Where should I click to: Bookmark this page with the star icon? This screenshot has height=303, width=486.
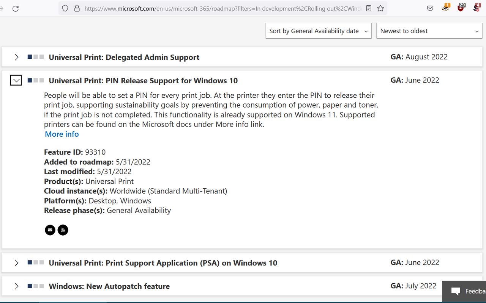(380, 8)
